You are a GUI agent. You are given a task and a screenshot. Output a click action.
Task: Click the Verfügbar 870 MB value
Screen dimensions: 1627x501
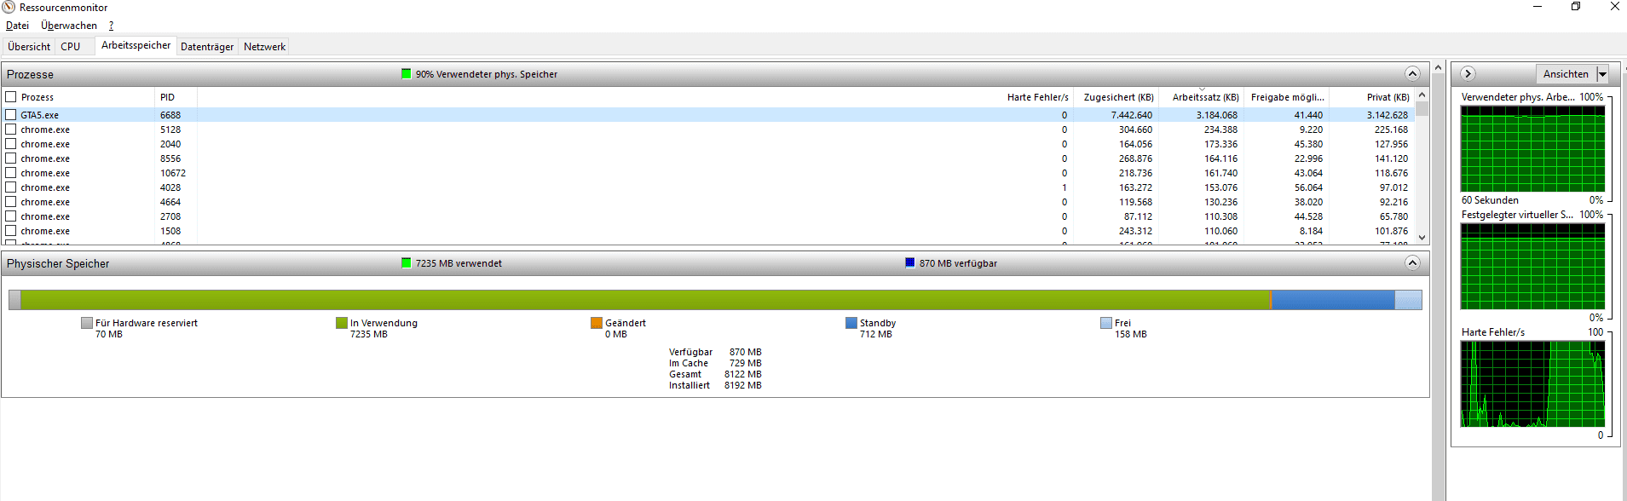[745, 352]
